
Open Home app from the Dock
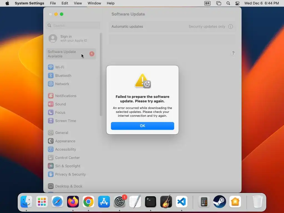point(235,202)
